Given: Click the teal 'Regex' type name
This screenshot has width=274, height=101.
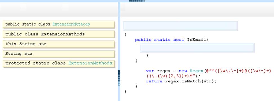Looking at the screenshot, I should (x=197, y=71).
